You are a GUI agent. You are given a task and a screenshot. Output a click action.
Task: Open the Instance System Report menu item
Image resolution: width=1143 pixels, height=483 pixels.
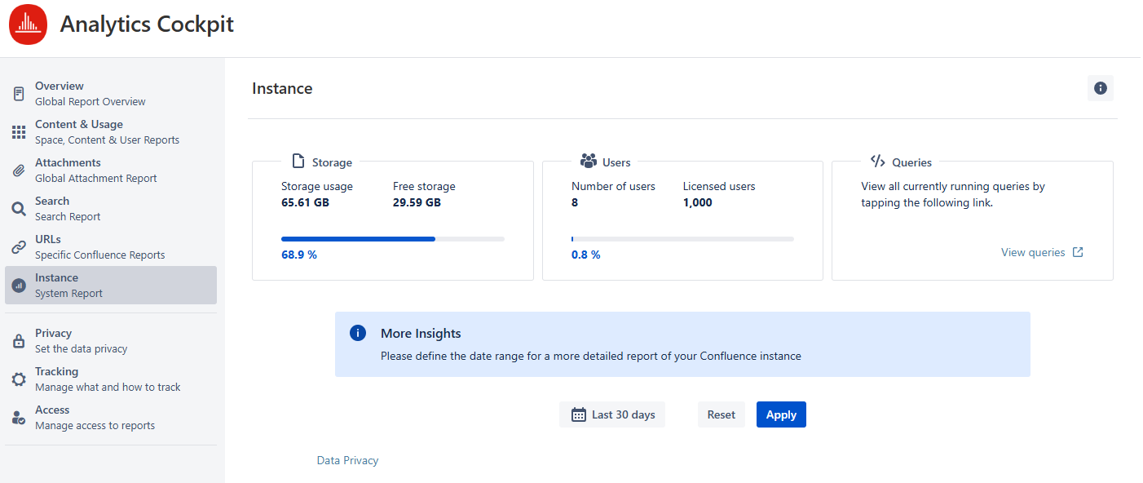click(x=110, y=286)
